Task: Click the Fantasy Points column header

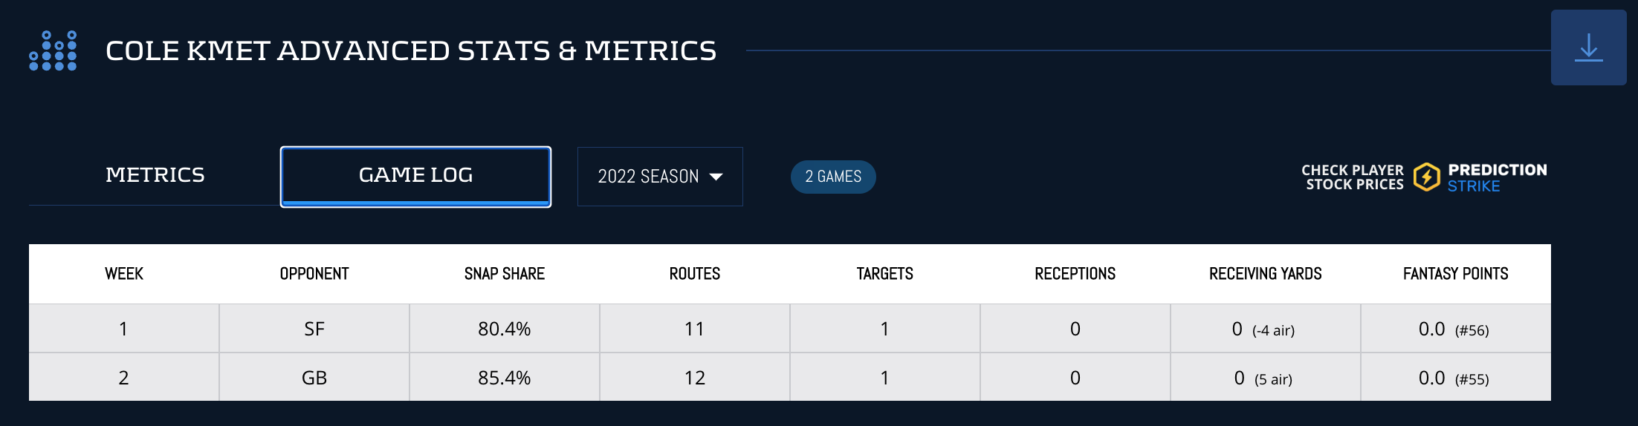Action: [1456, 274]
